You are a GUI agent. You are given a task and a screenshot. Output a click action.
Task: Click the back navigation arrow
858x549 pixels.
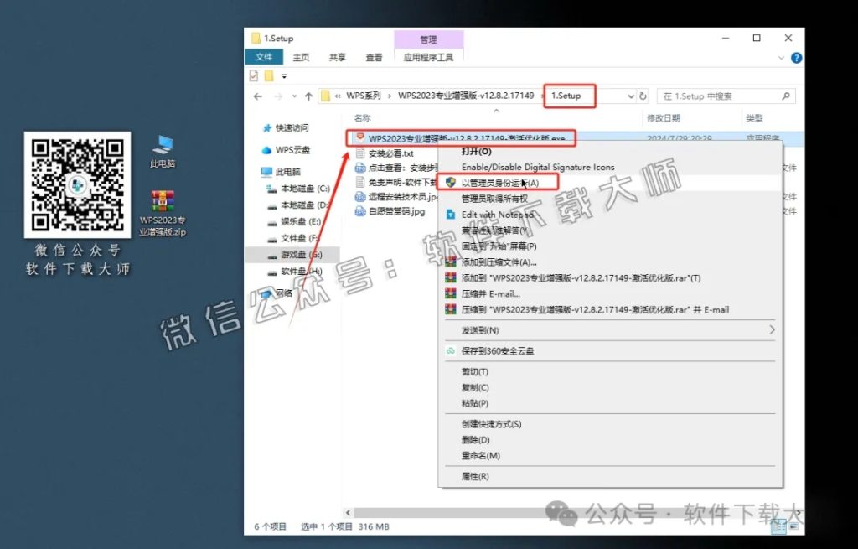(256, 96)
